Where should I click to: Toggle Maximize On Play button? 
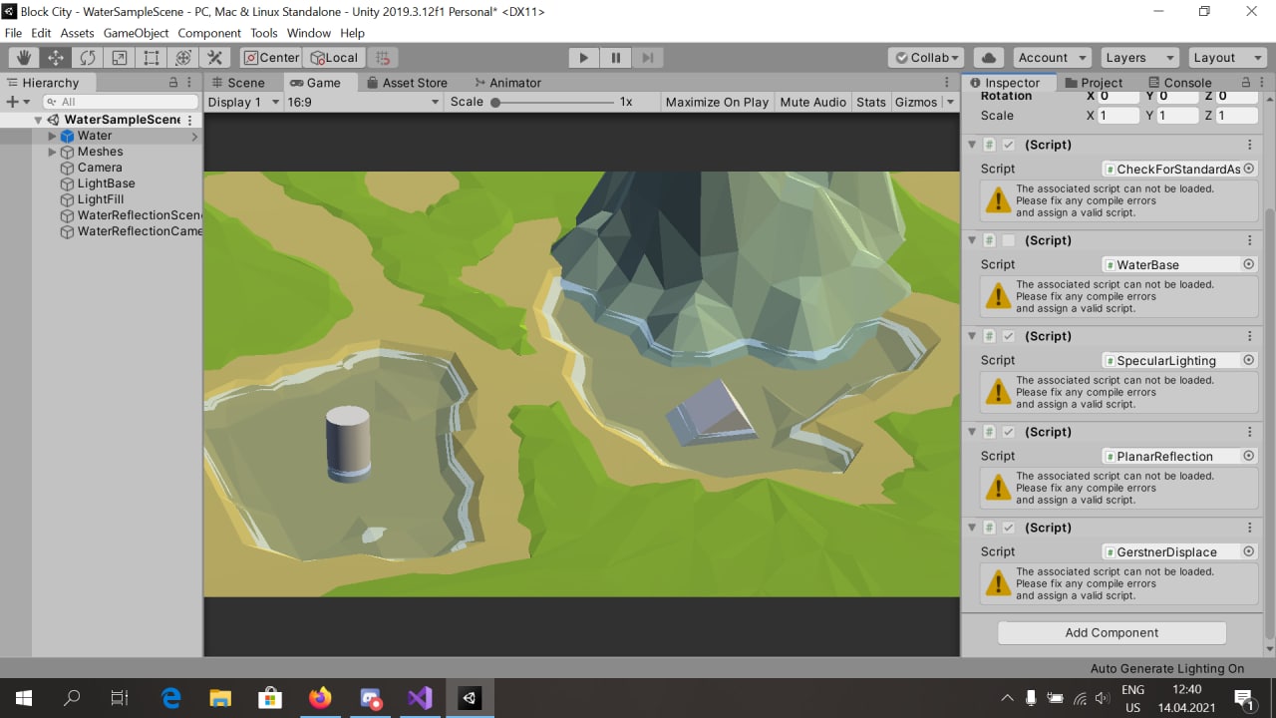coord(717,102)
